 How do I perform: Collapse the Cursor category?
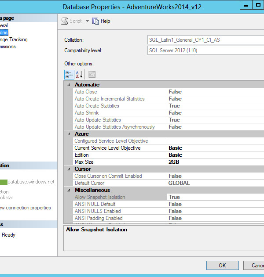tap(69, 169)
